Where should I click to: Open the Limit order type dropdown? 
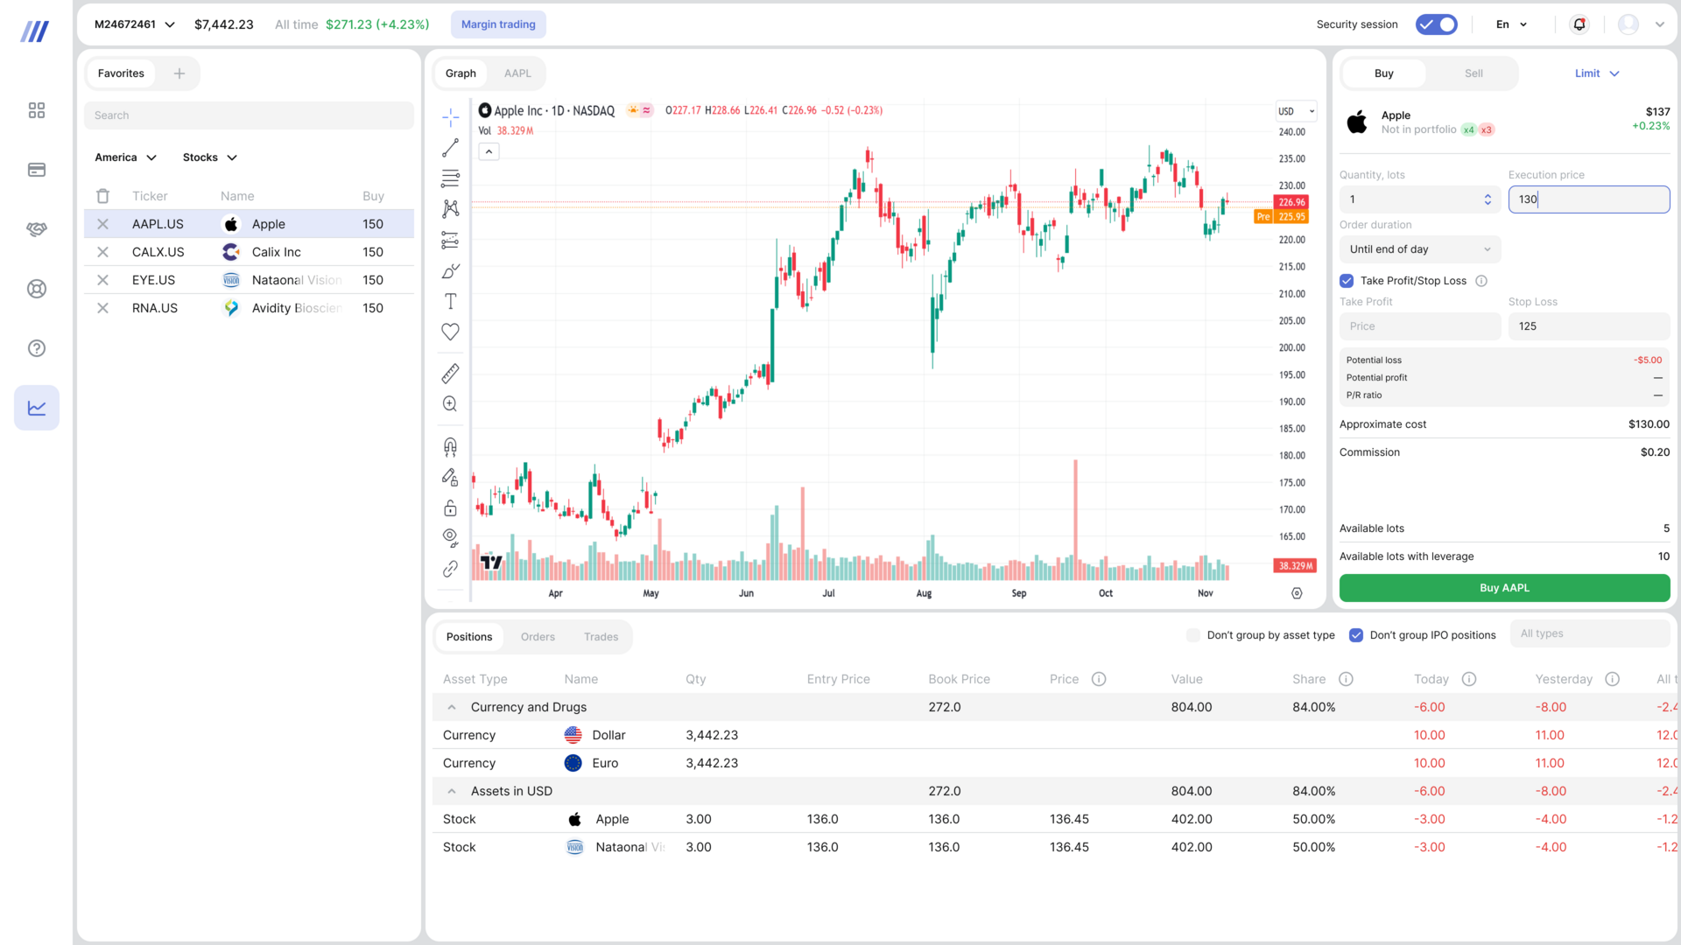coord(1597,73)
